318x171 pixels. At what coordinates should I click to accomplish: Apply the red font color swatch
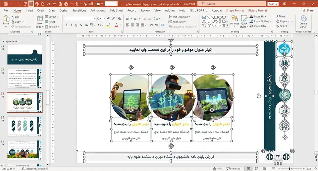click(116, 25)
